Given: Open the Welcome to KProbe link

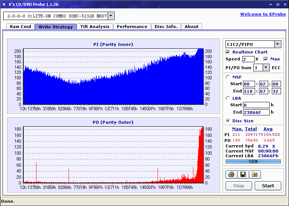Looking at the screenshot, I should [x=263, y=14].
